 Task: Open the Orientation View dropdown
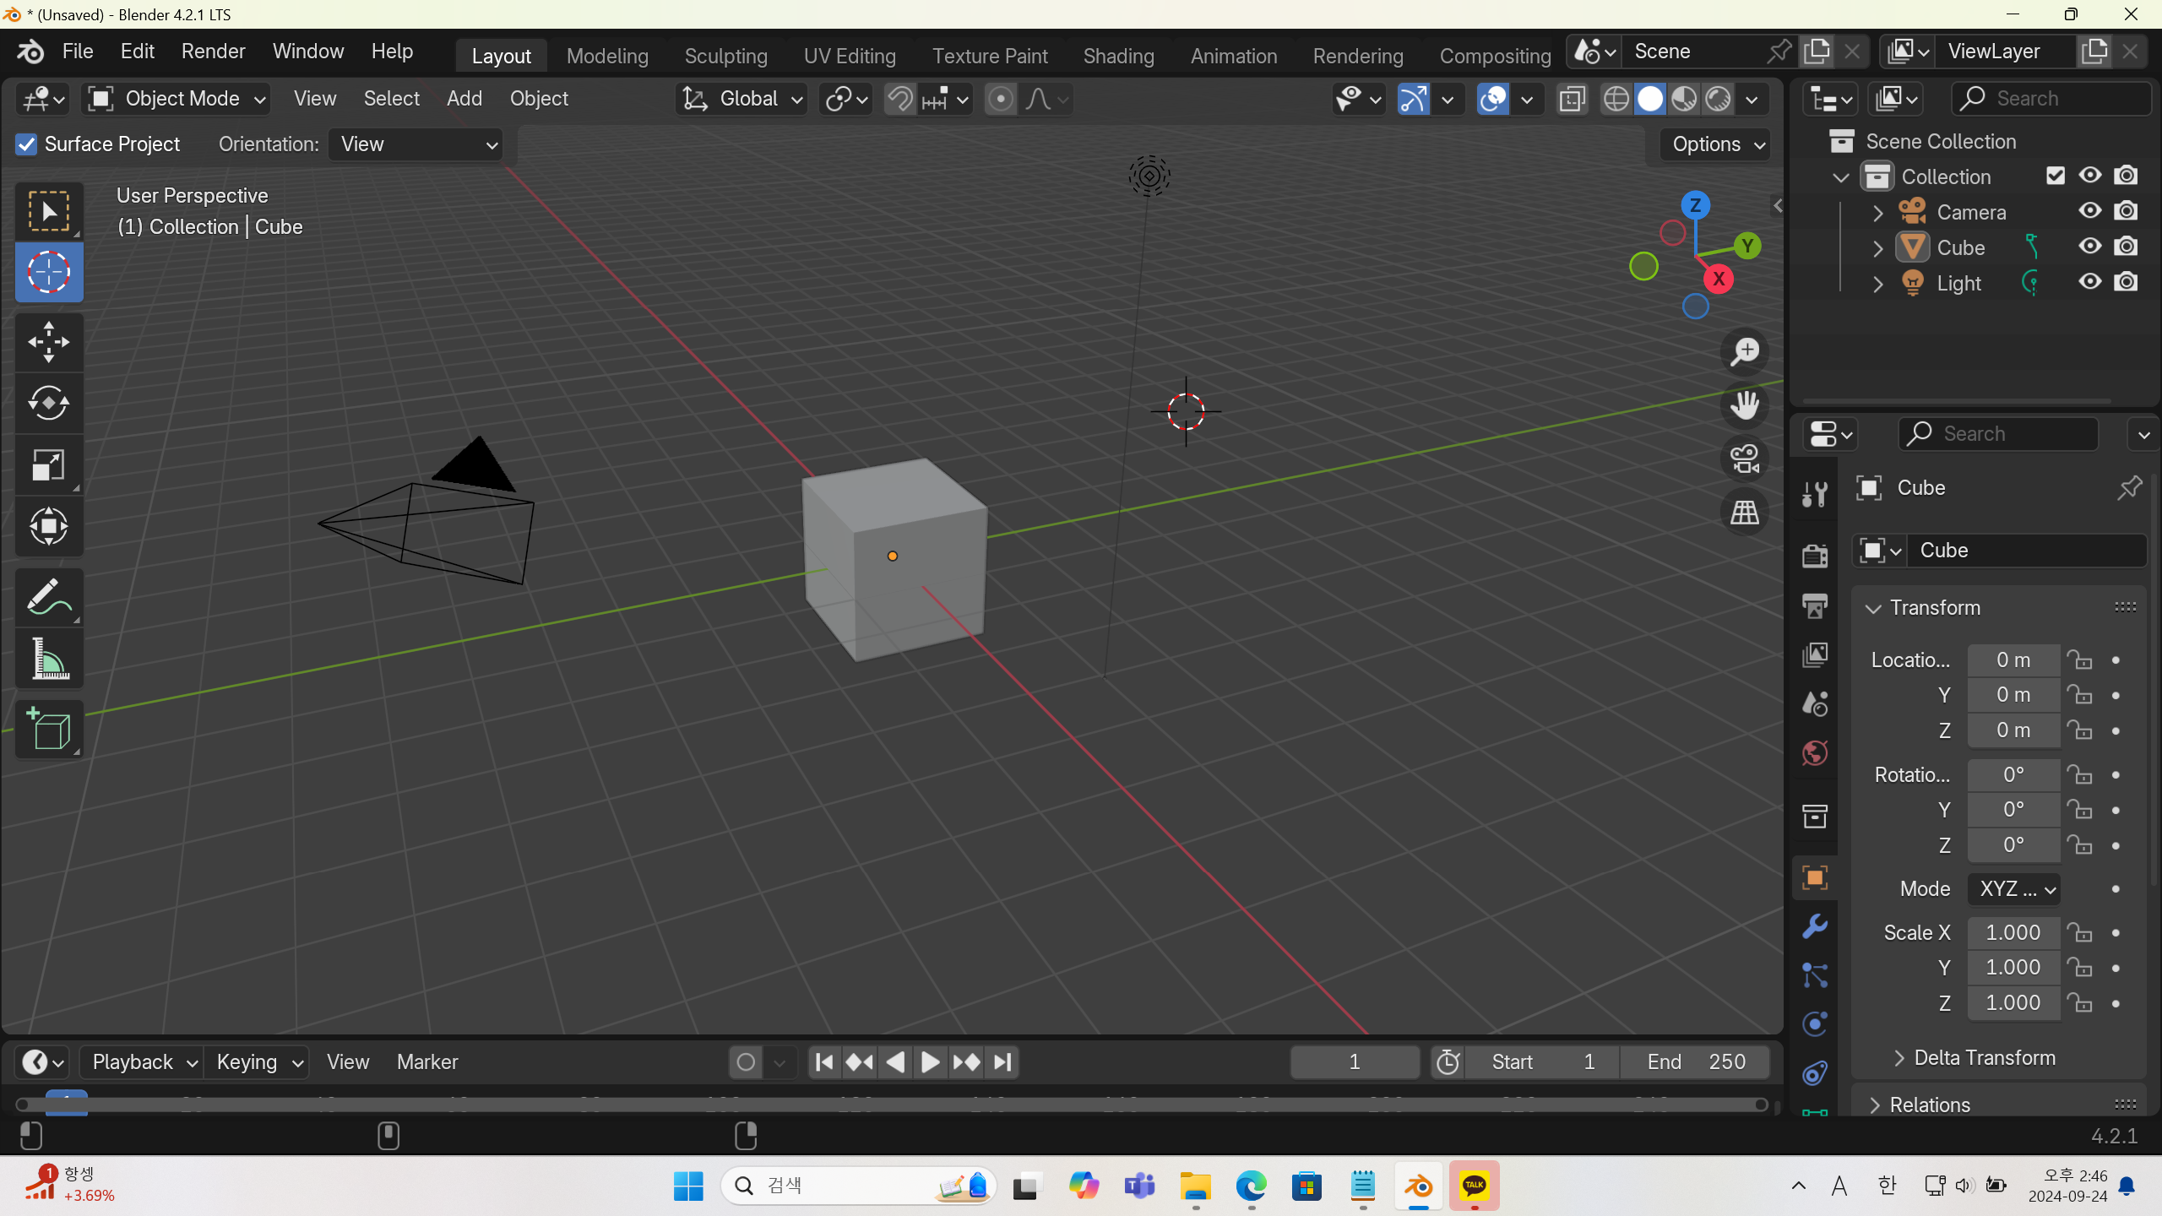416,144
